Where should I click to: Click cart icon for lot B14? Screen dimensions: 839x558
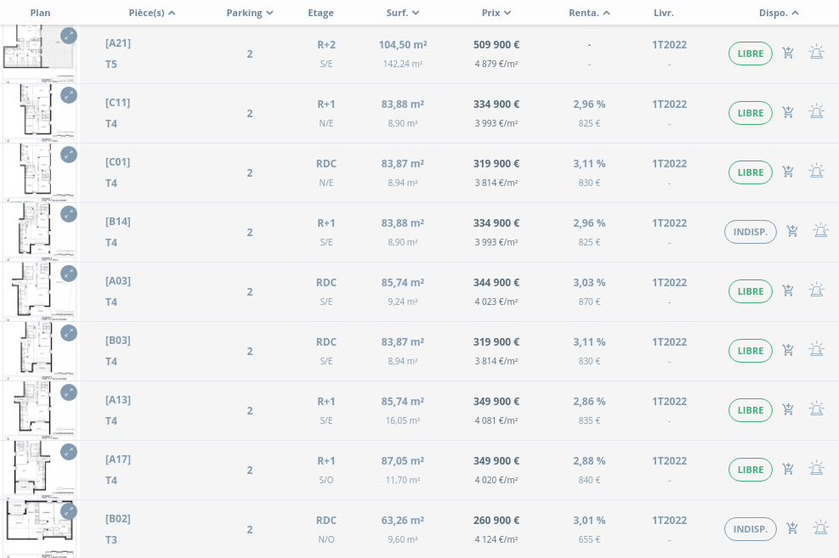pos(792,231)
